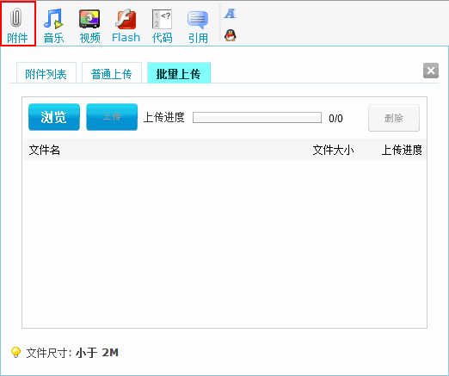This screenshot has width=449, height=376.
Task: Close the attachment panel with X
Action: pos(431,71)
